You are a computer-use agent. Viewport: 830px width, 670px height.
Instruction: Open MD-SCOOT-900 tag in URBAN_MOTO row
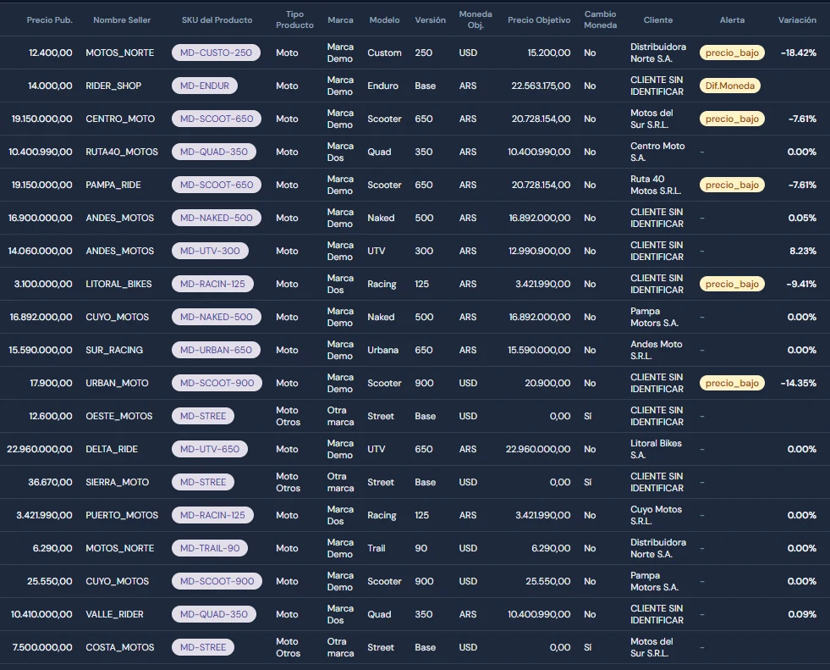click(x=217, y=383)
